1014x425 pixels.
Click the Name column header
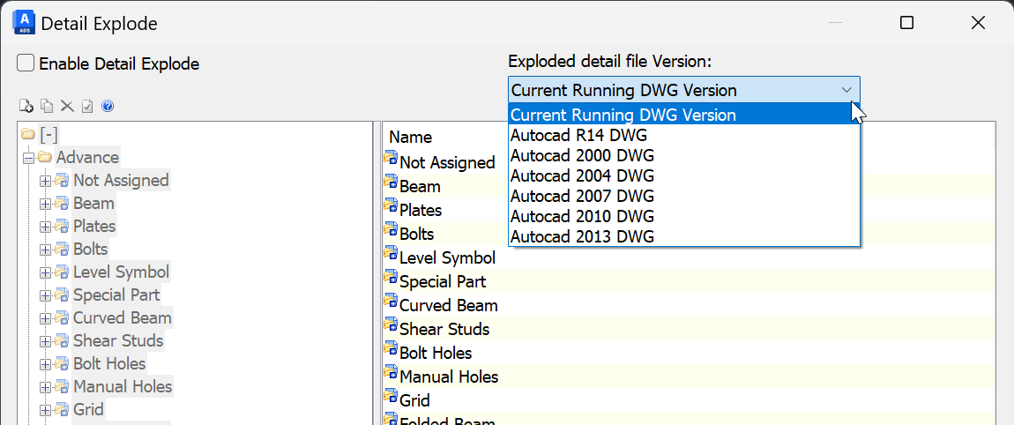pyautogui.click(x=411, y=137)
